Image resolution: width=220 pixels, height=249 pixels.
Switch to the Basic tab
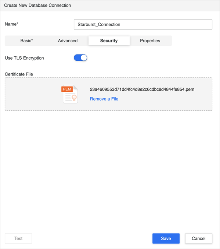pos(26,41)
